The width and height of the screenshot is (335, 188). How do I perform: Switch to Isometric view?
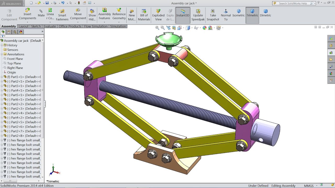tap(239, 13)
